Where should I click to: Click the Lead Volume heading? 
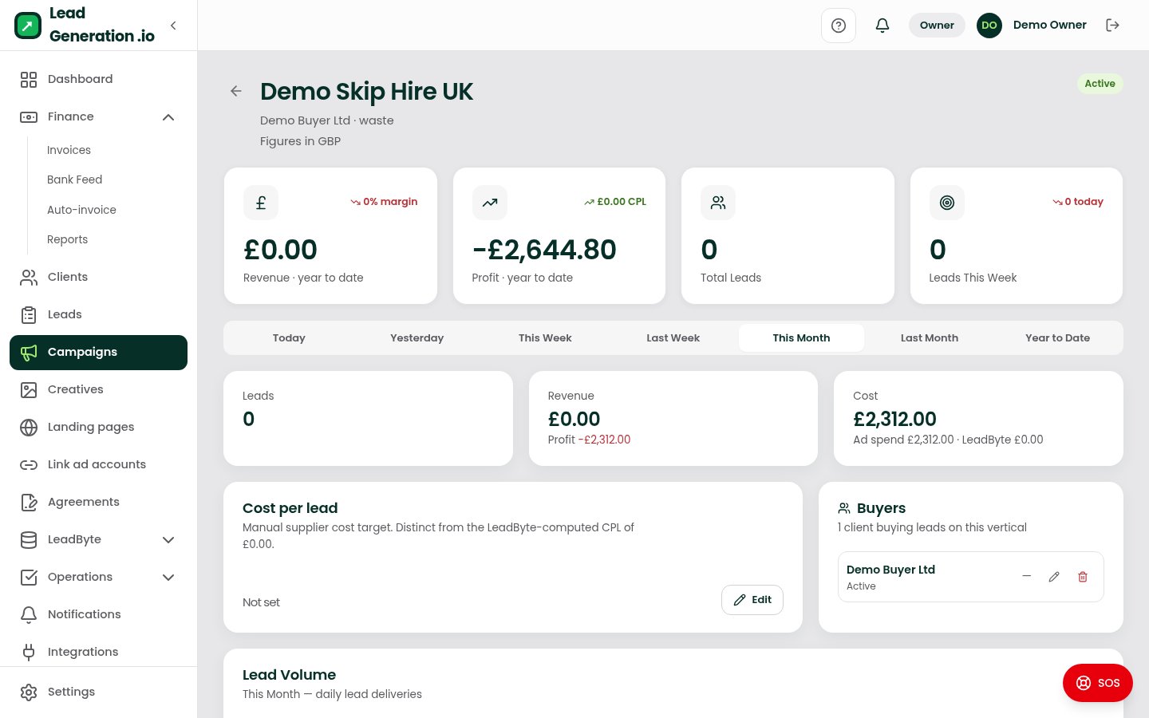(x=289, y=675)
